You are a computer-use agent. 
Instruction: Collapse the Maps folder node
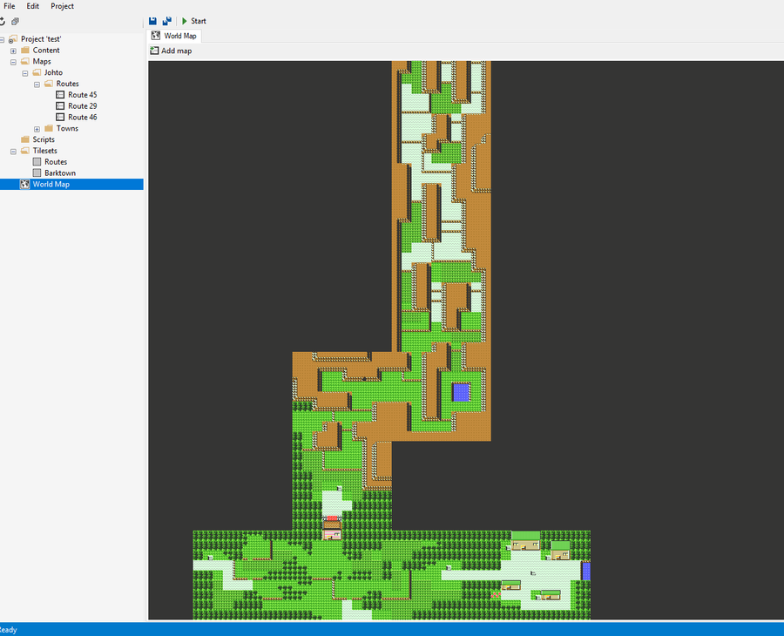pos(13,62)
